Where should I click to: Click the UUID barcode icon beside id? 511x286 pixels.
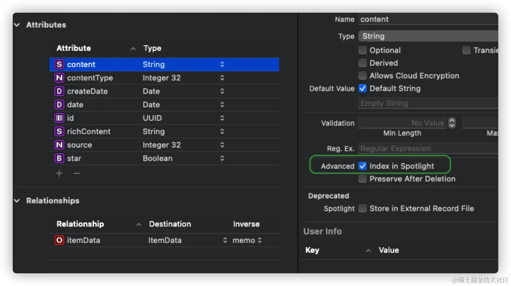[x=59, y=118]
